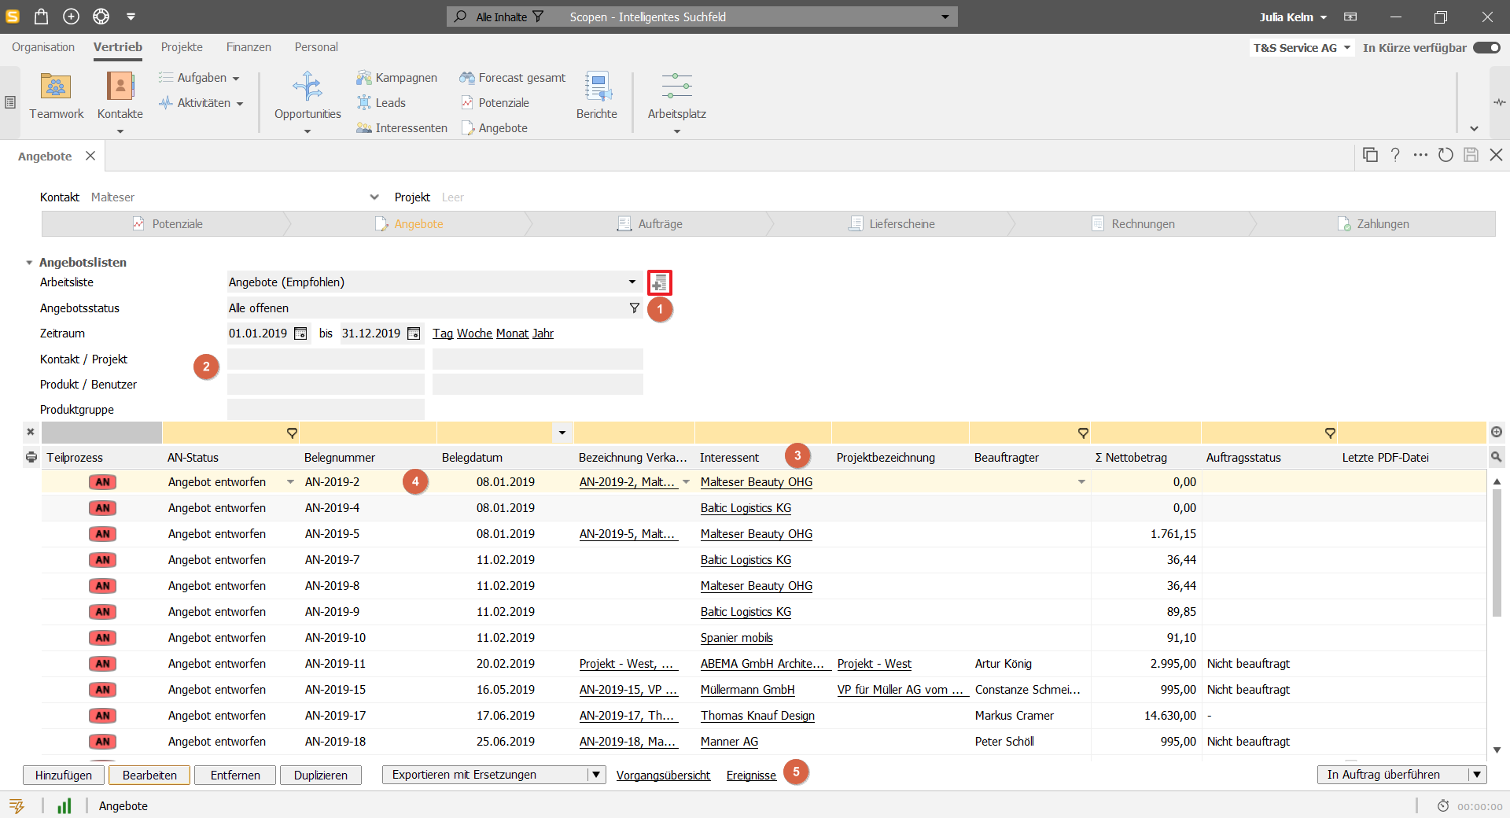Viewport: 1510px width, 818px height.
Task: Open the Arbeitsplatz ribbon icon
Action: pyautogui.click(x=676, y=95)
